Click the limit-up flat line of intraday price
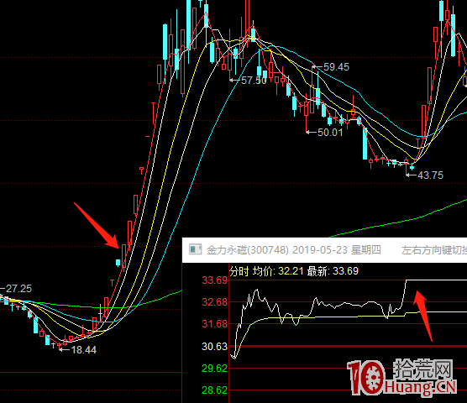Viewport: 467px width, 403px height. pyautogui.click(x=436, y=280)
